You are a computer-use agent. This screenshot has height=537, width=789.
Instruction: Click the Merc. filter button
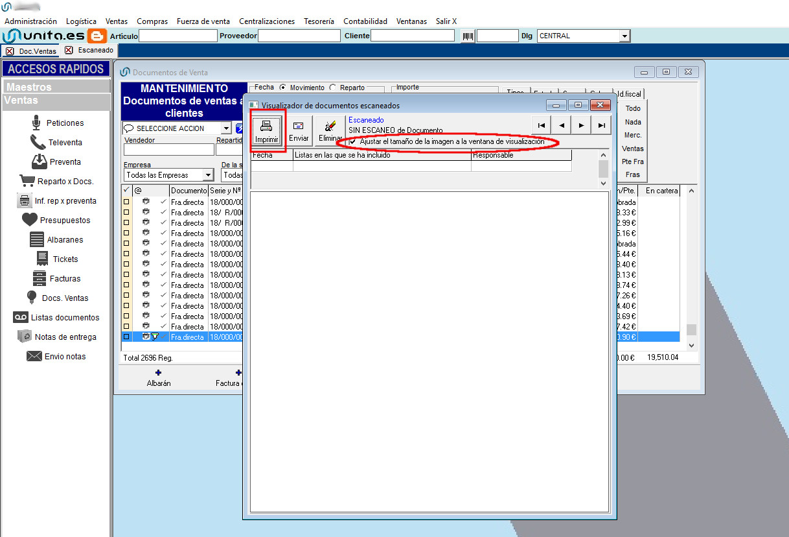pos(633,135)
